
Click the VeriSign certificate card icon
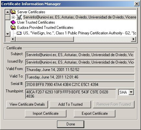(19, 33)
